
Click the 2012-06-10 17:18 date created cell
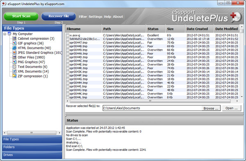pyautogui.click(x=198, y=39)
